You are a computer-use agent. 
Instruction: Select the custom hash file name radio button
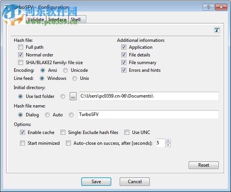coord(71,115)
